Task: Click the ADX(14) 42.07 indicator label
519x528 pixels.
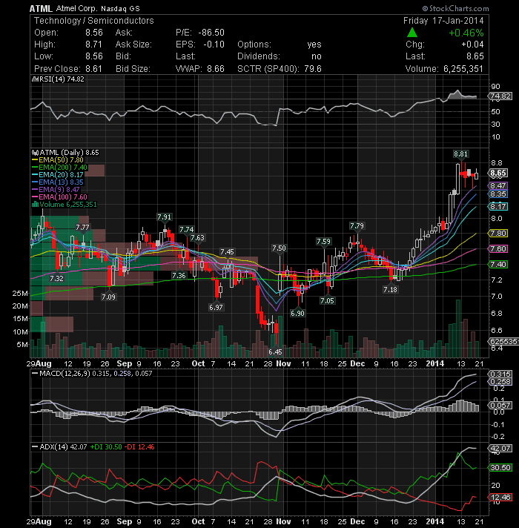Action: pos(59,447)
